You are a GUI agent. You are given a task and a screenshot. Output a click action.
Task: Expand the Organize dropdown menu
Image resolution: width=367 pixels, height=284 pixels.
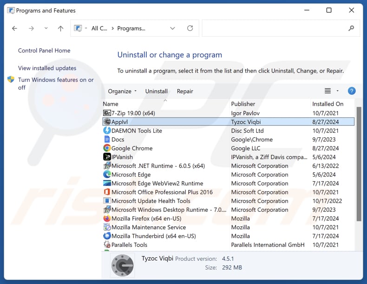[x=122, y=91]
